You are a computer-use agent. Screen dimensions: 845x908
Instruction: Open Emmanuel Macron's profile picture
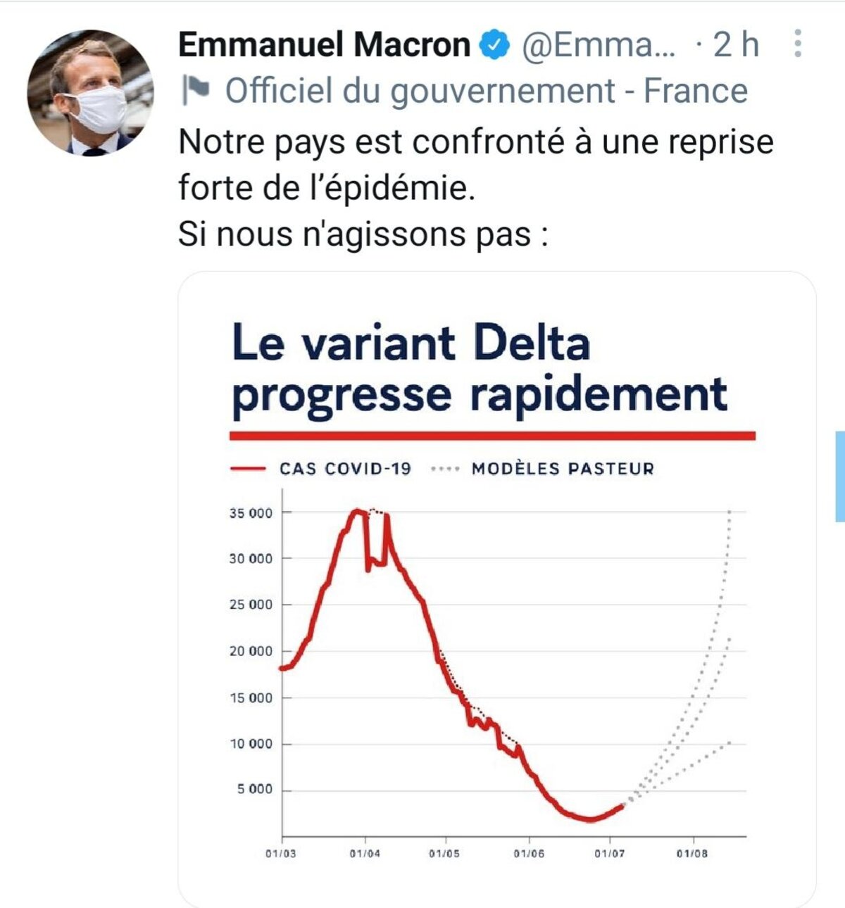click(90, 92)
